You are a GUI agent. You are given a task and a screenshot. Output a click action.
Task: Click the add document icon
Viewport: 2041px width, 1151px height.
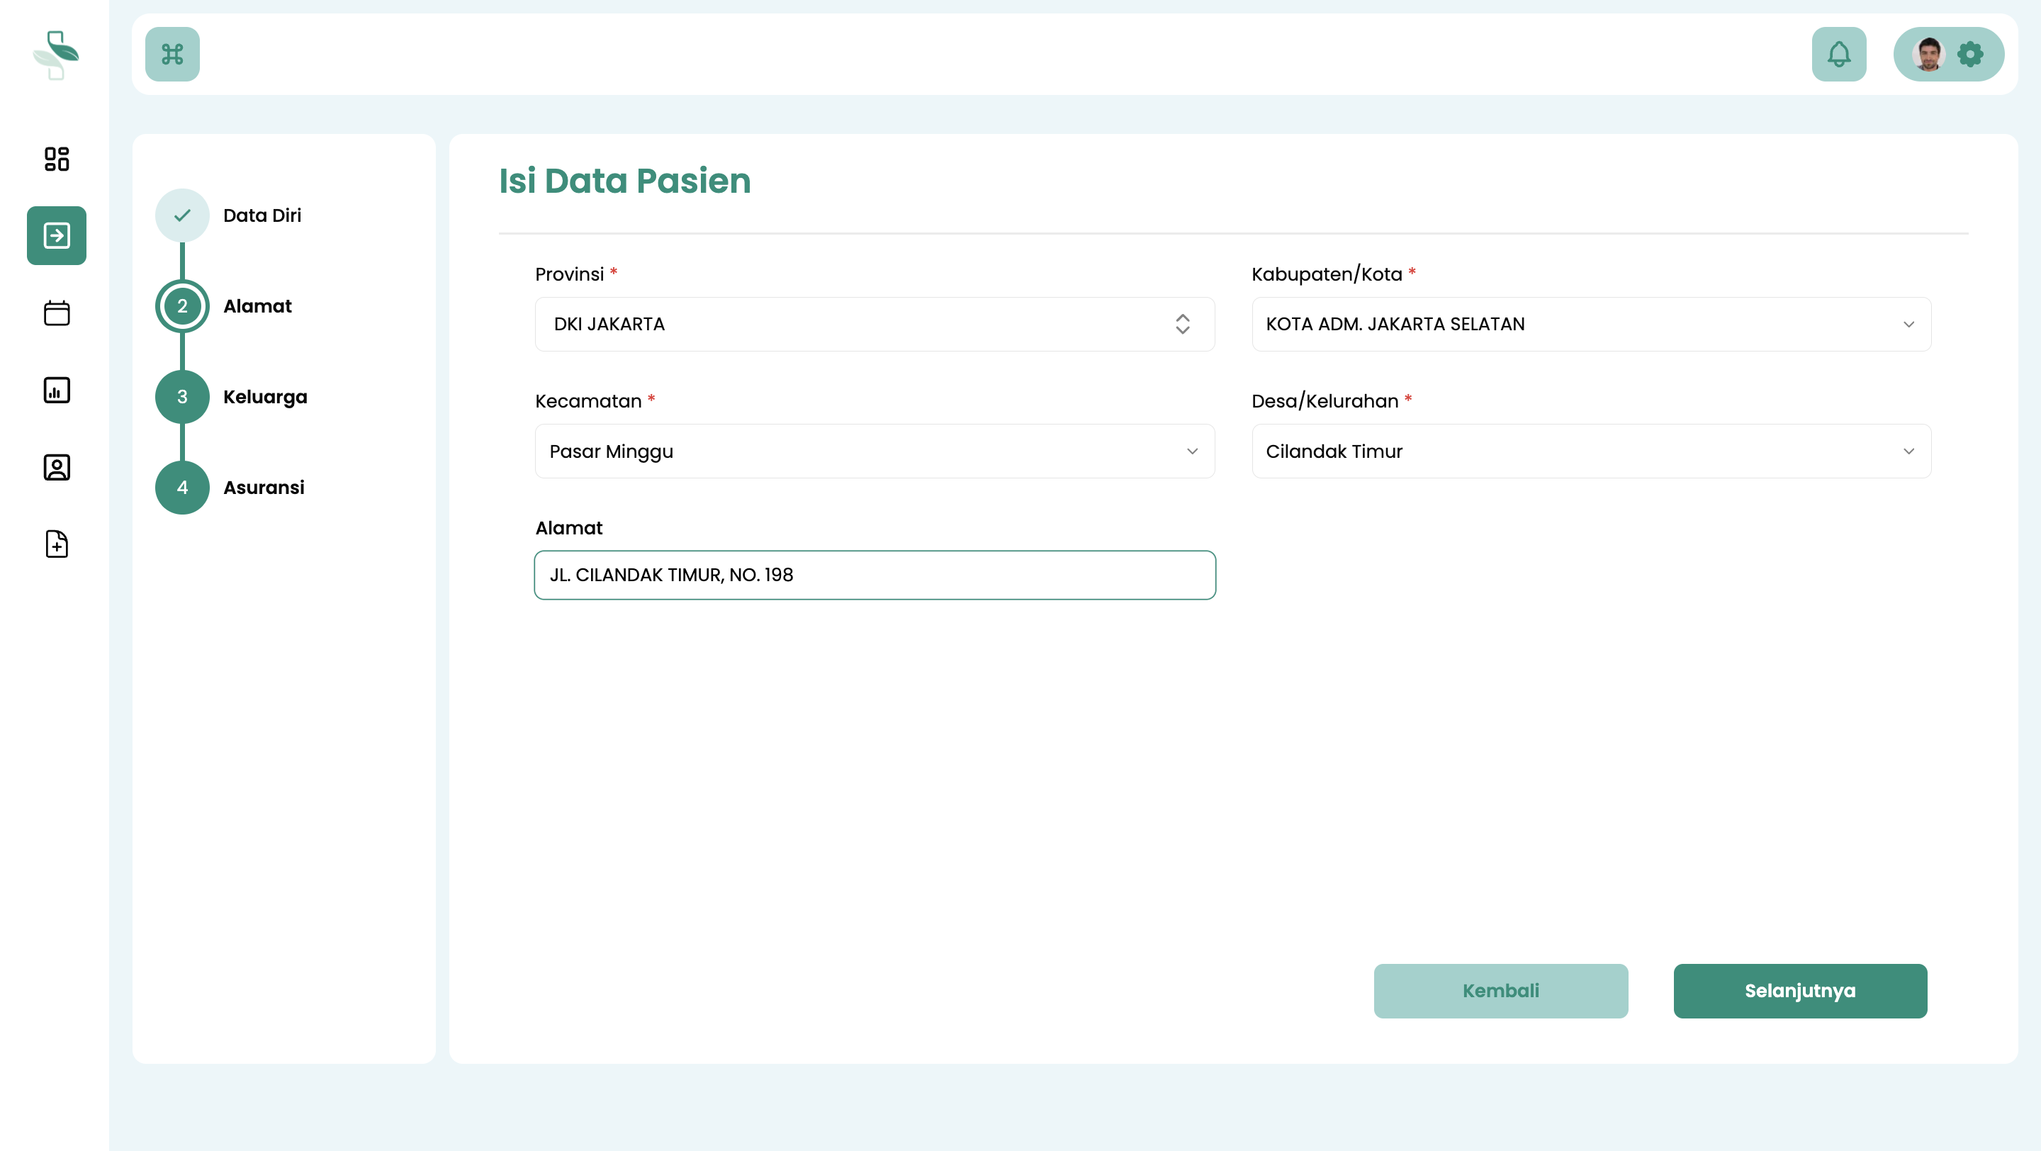point(56,544)
